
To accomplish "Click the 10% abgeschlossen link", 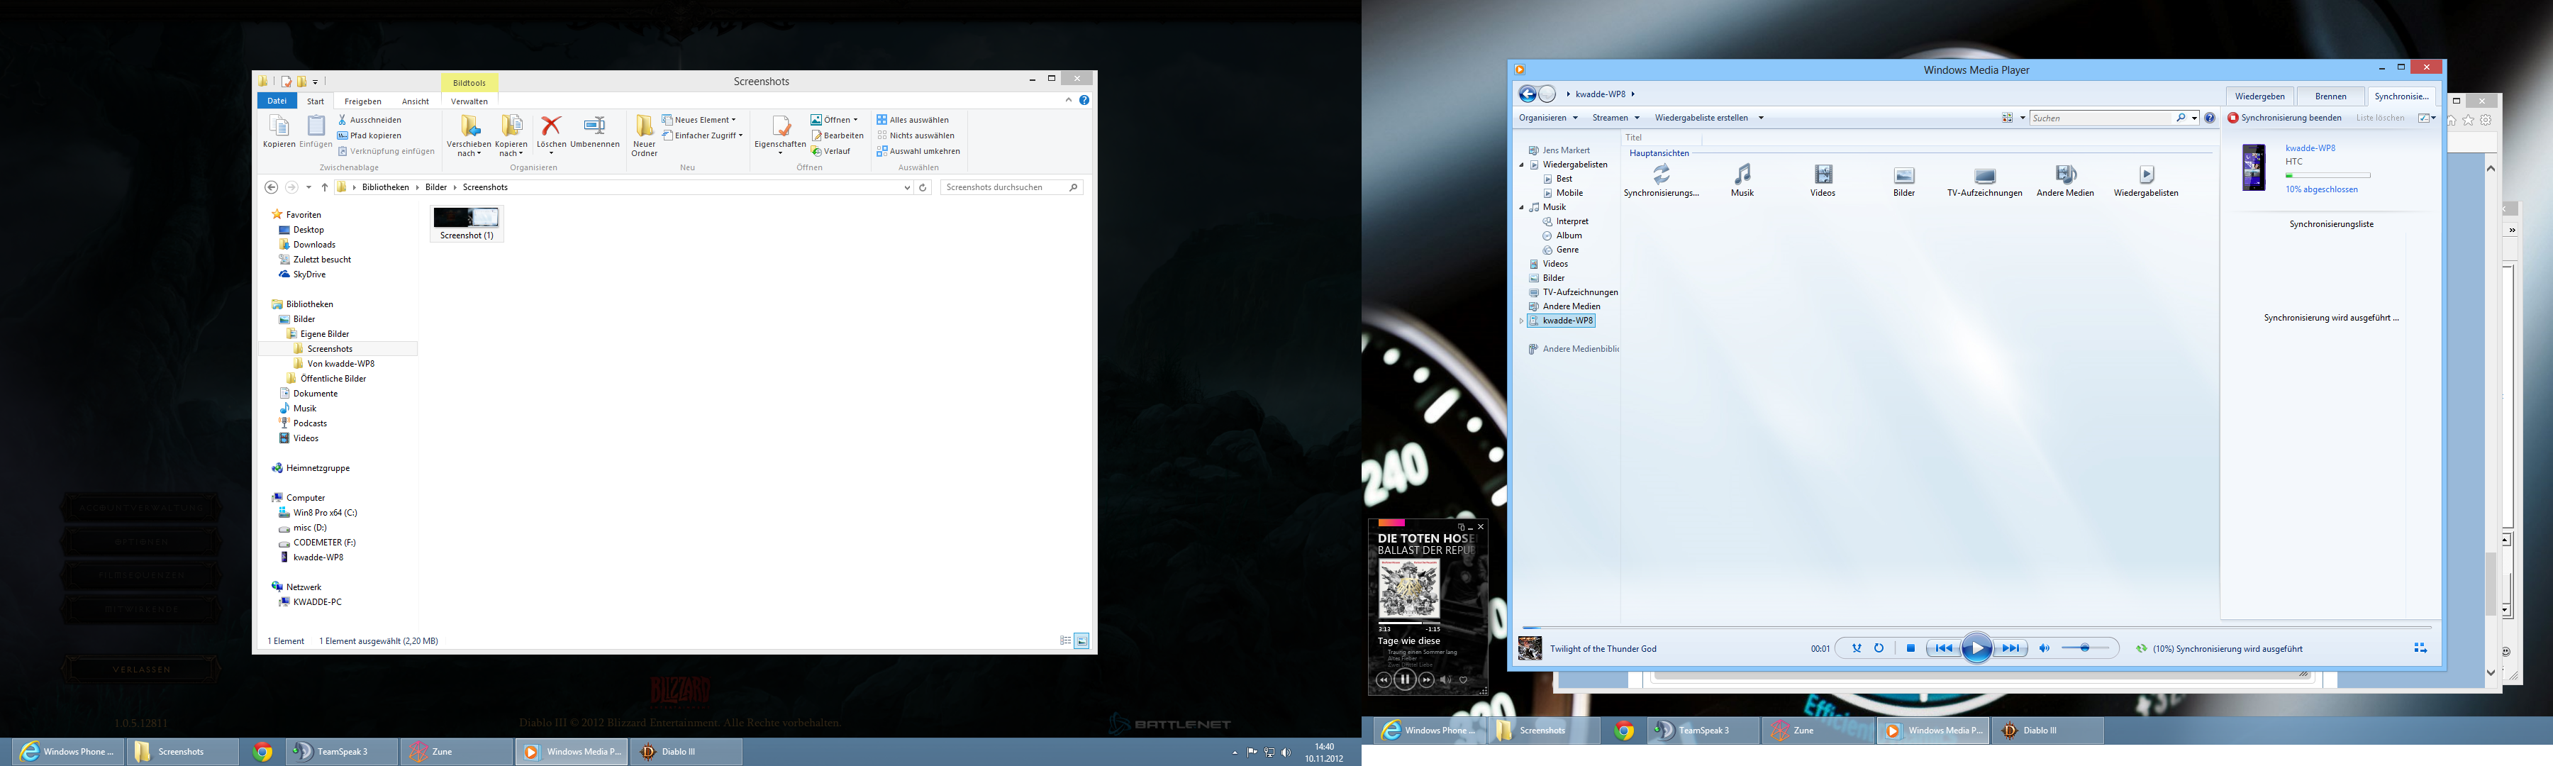I will tap(2321, 189).
